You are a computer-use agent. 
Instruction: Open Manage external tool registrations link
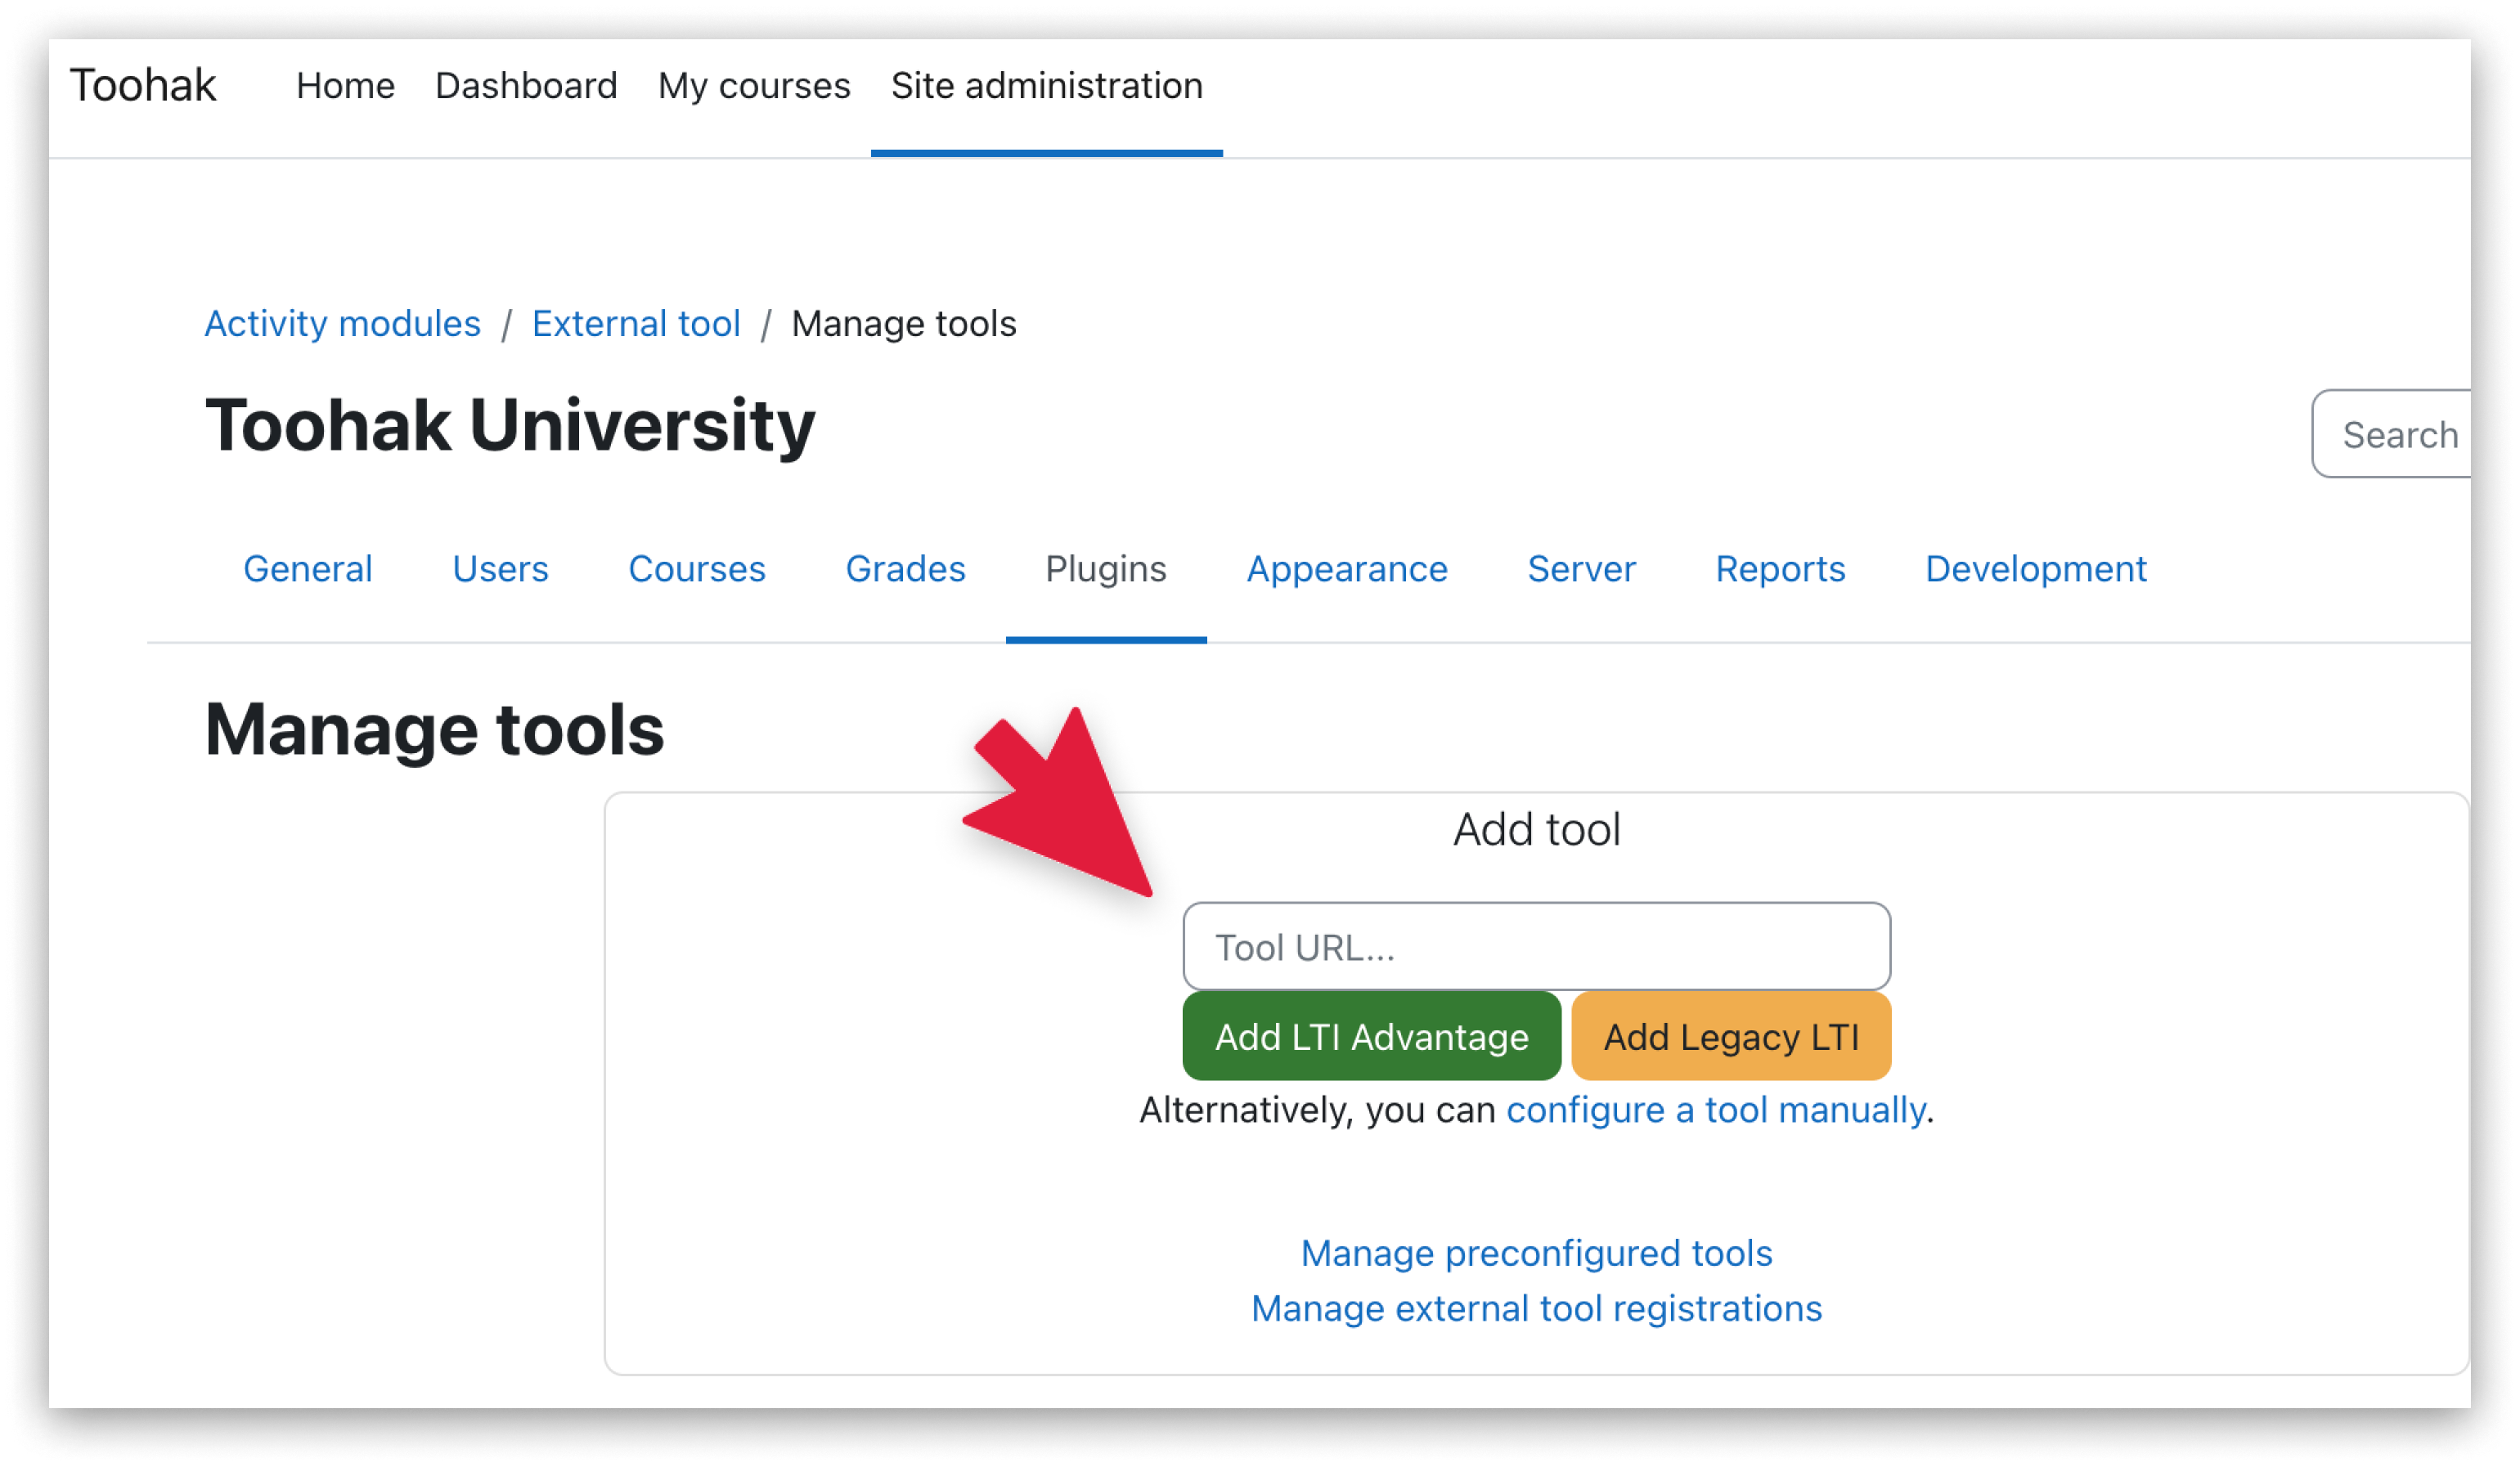click(x=1537, y=1309)
